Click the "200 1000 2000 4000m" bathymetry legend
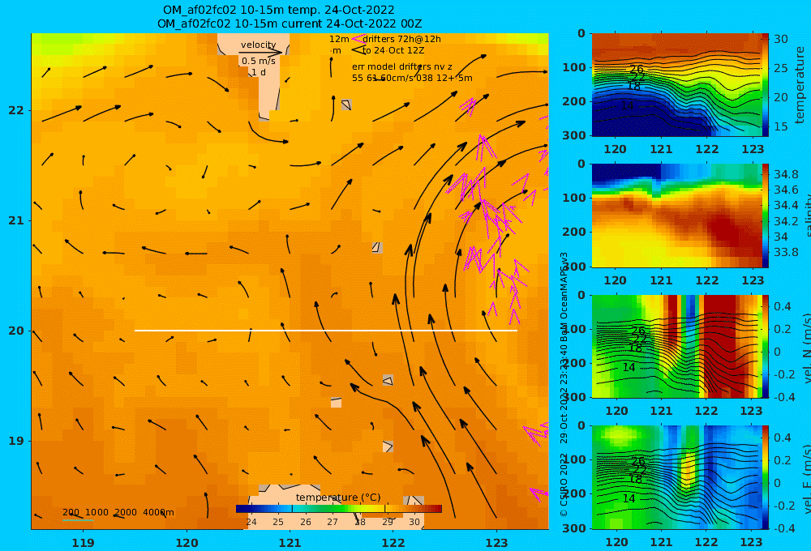This screenshot has height=551, width=811. coord(118,512)
